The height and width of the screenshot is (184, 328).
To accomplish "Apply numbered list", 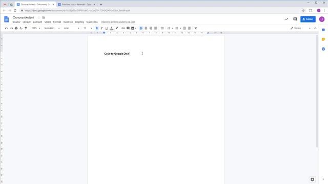I will [169, 28].
